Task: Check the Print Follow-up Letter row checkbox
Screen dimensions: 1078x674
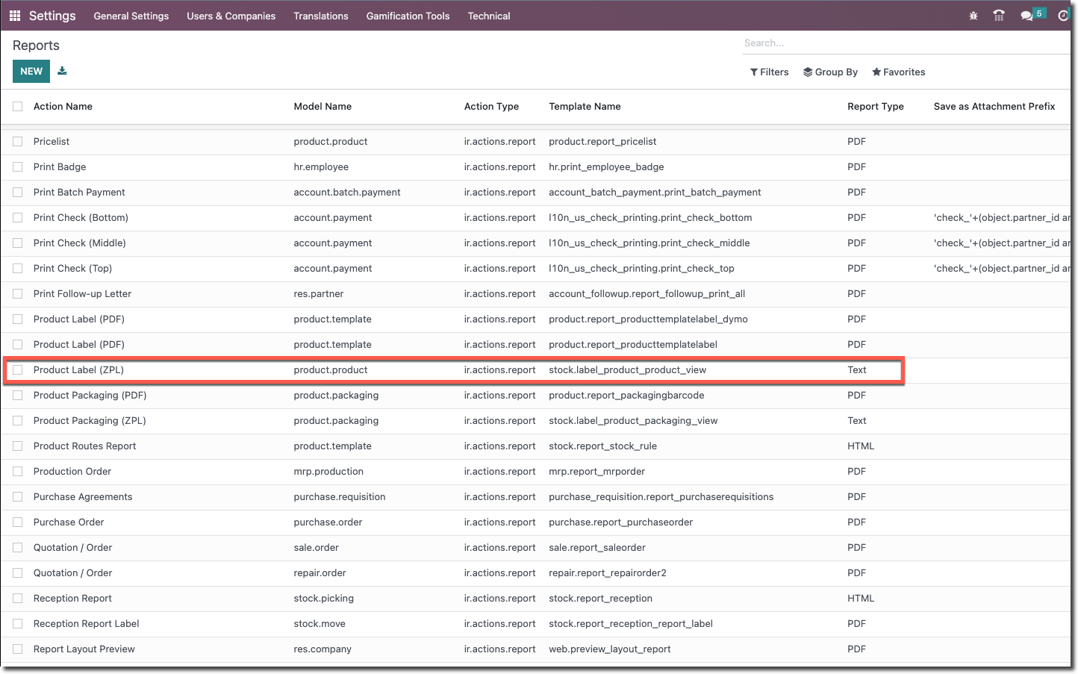Action: click(18, 294)
